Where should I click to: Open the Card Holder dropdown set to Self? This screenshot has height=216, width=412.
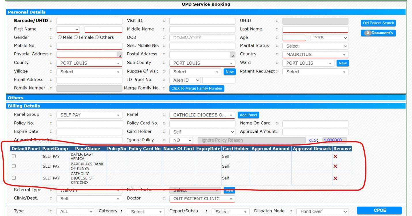[x=202, y=131]
